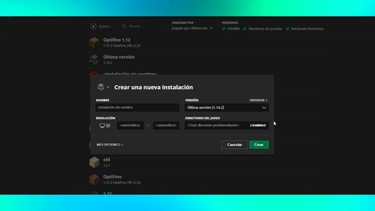Open the Versión dropdown showing 1.14.2
The image size is (375, 211).
(x=227, y=108)
